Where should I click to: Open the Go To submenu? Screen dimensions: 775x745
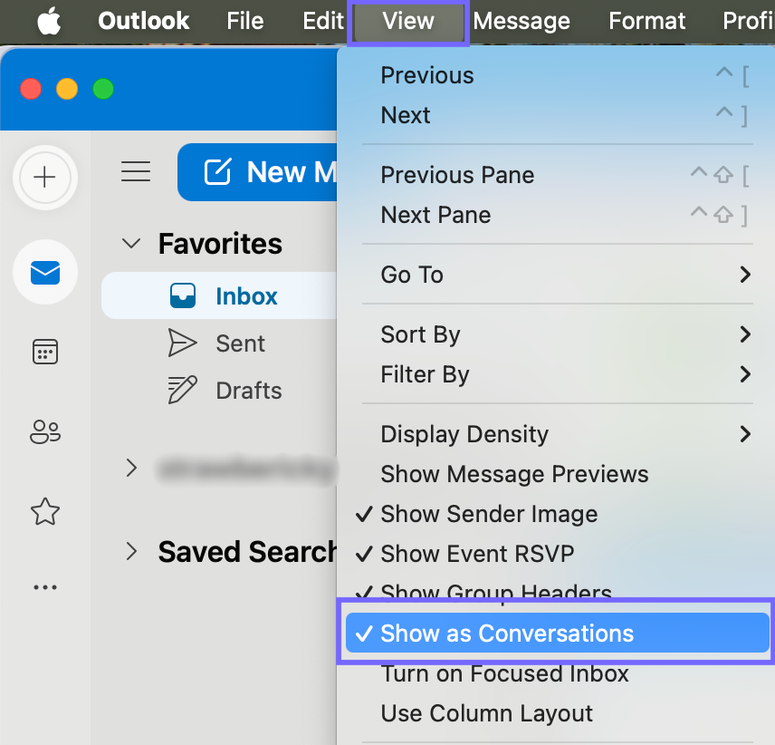(x=557, y=275)
